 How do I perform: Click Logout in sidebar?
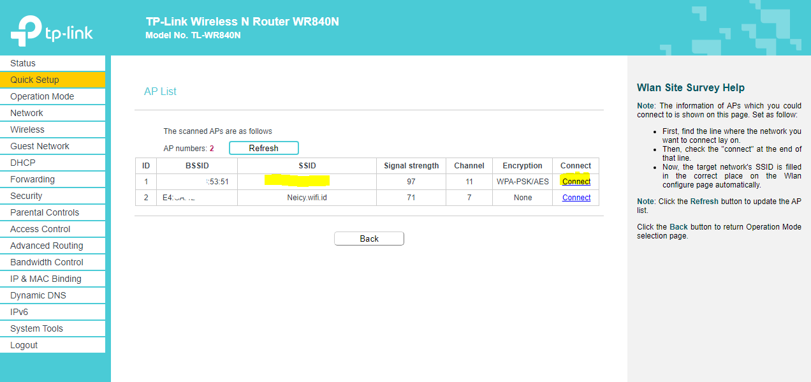click(52, 345)
